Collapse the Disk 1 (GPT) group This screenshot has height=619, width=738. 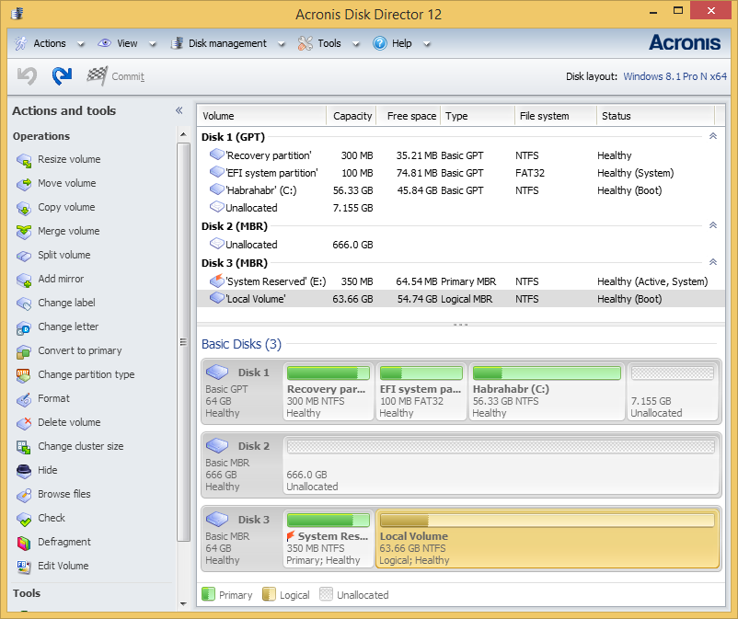(x=713, y=136)
